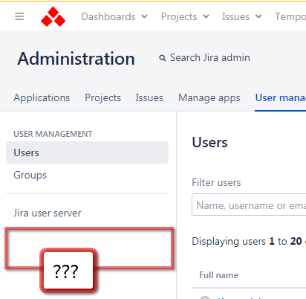
Task: Select Users in the User Management sidebar
Action: point(87,152)
